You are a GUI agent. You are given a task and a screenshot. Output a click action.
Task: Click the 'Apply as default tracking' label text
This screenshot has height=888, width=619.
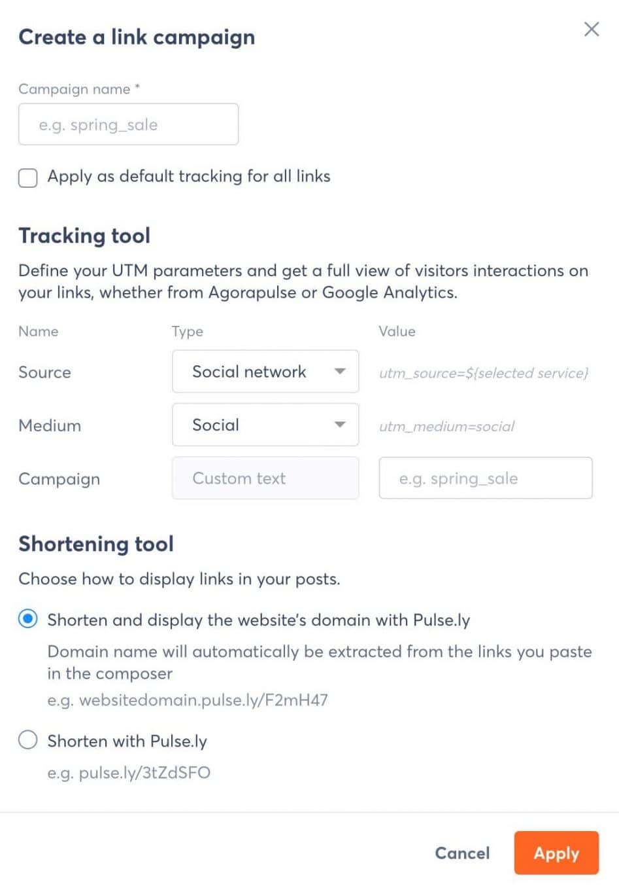coord(188,176)
